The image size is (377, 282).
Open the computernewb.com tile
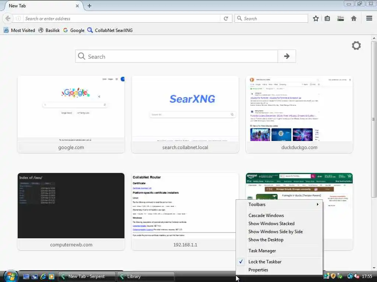click(71, 211)
